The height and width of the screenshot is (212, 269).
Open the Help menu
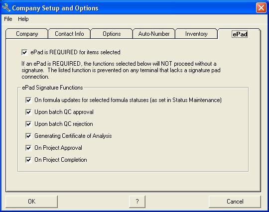coord(23,19)
